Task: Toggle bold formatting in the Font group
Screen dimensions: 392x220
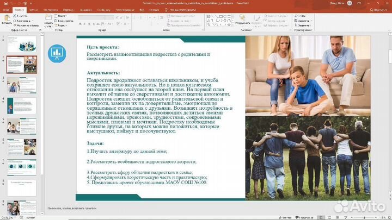Action: tap(80, 24)
